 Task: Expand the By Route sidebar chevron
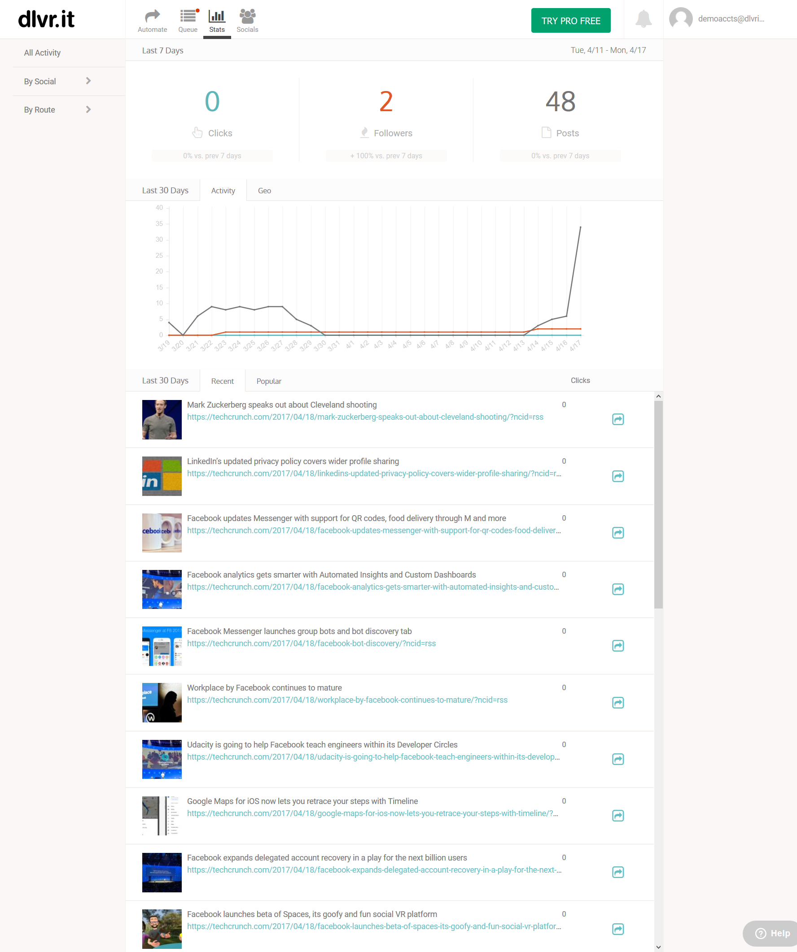(88, 110)
